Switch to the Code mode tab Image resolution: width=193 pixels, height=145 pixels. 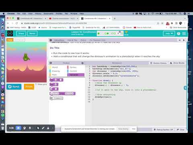coord(10,40)
